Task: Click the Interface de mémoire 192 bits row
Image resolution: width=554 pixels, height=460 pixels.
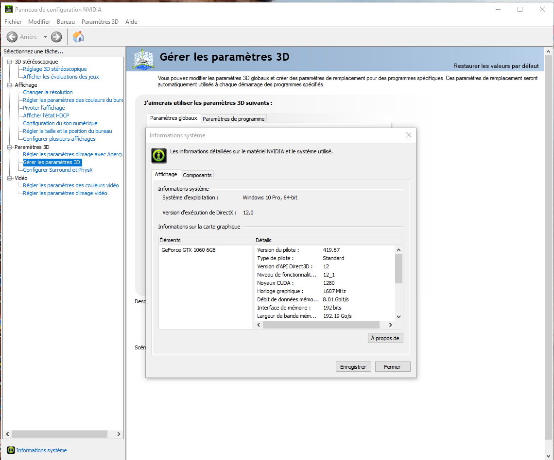Action: point(324,308)
